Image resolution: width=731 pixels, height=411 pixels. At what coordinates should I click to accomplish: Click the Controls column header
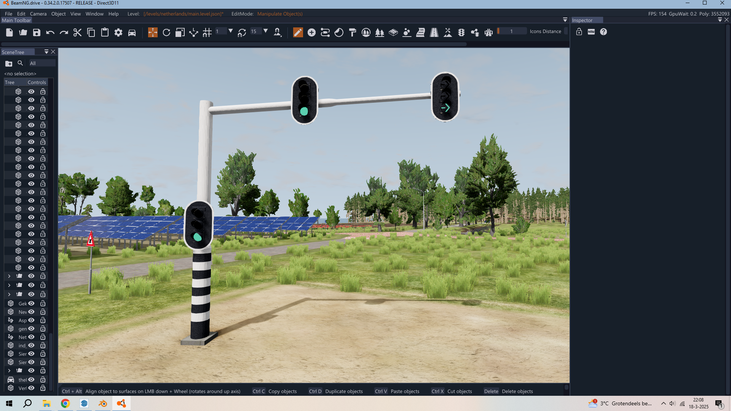click(x=37, y=82)
